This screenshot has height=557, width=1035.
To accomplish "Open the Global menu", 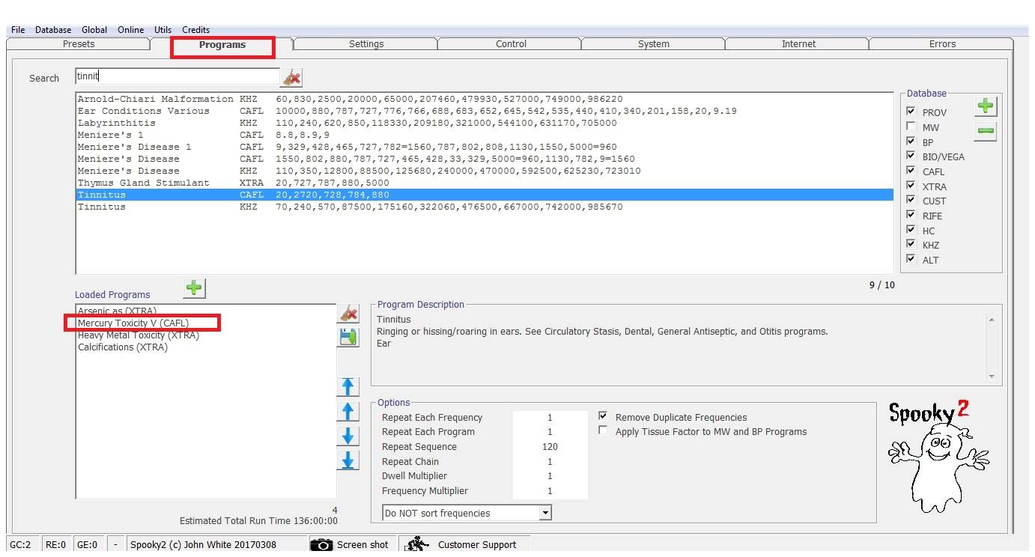I will (x=94, y=30).
